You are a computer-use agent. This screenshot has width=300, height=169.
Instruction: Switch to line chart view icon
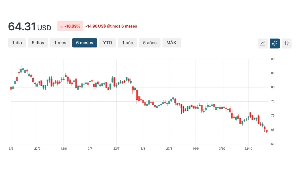263,43
